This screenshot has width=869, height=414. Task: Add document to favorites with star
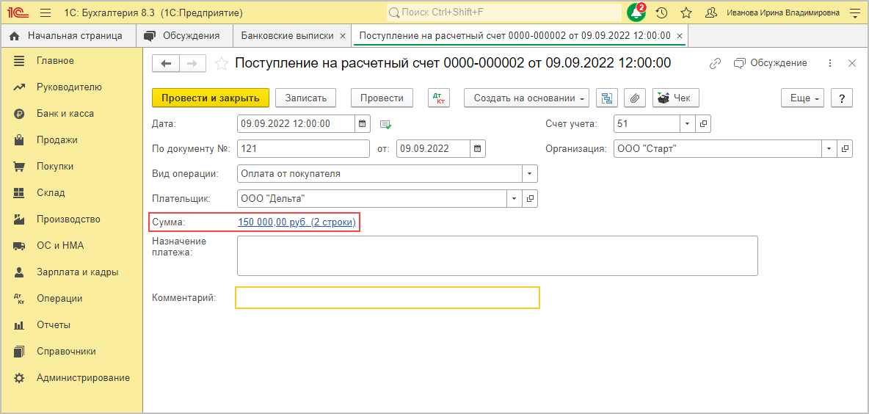221,64
